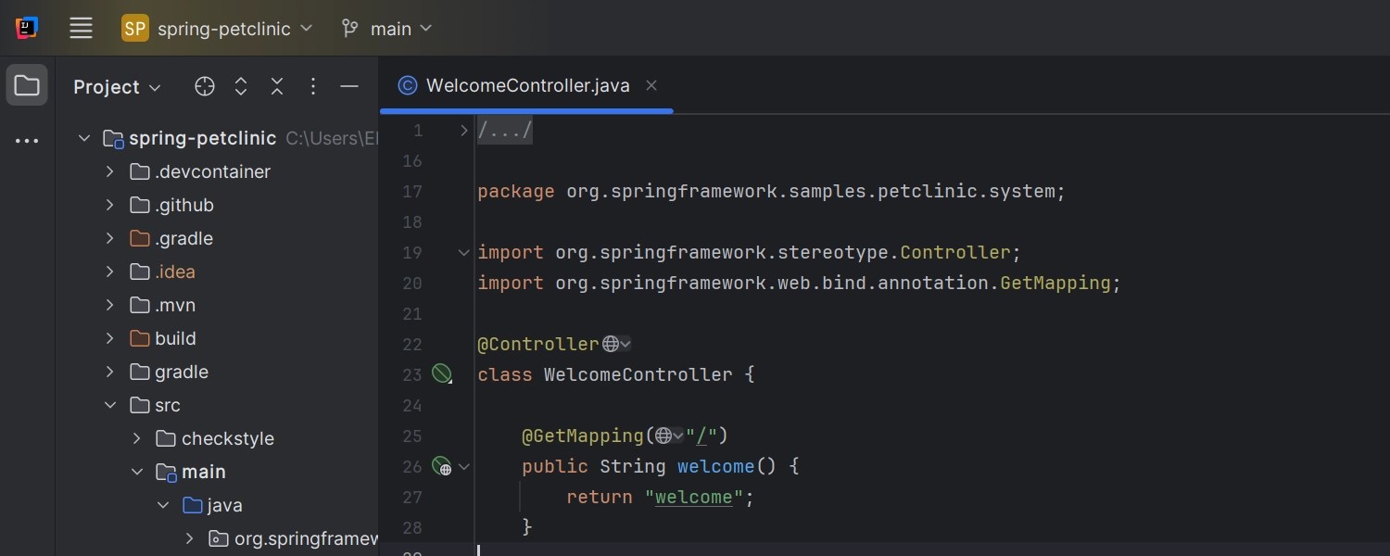1390x556 pixels.
Task: Hide the Project tool window via minus icon
Action: click(349, 86)
